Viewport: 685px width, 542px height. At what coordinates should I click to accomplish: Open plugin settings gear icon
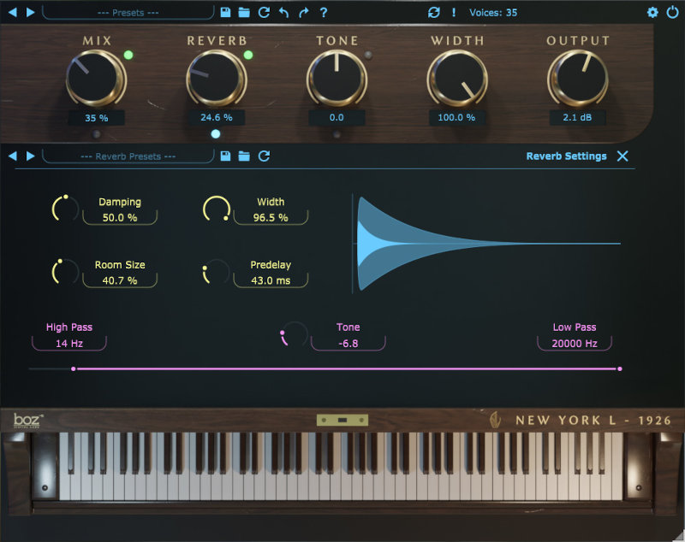(652, 12)
